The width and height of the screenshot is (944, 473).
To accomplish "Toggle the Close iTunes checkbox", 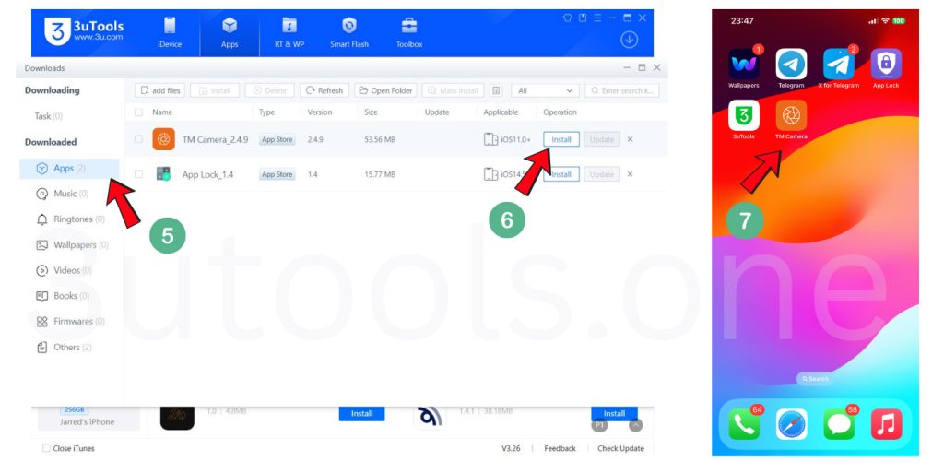I will point(47,448).
